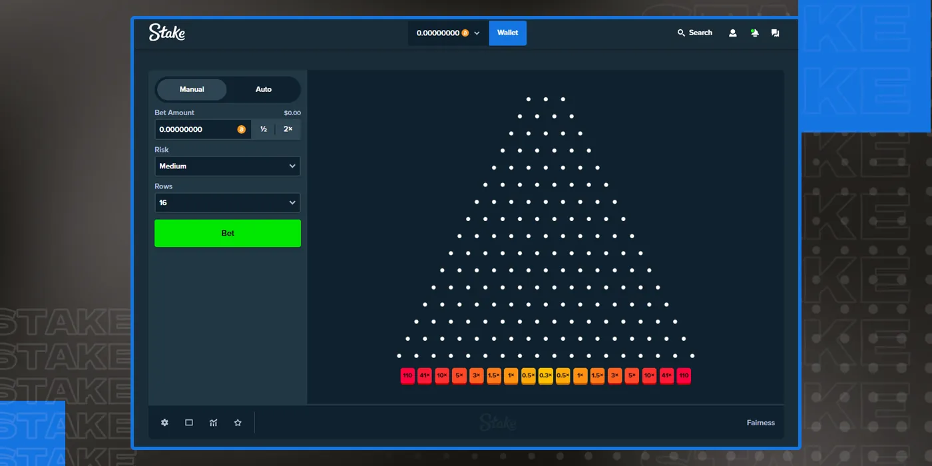Favorite the game with star icon
Viewport: 932px width, 466px height.
tap(238, 423)
